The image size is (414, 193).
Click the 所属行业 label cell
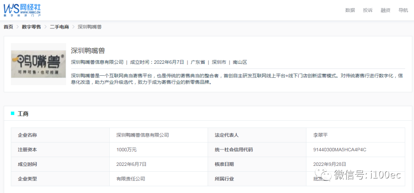click(257, 179)
